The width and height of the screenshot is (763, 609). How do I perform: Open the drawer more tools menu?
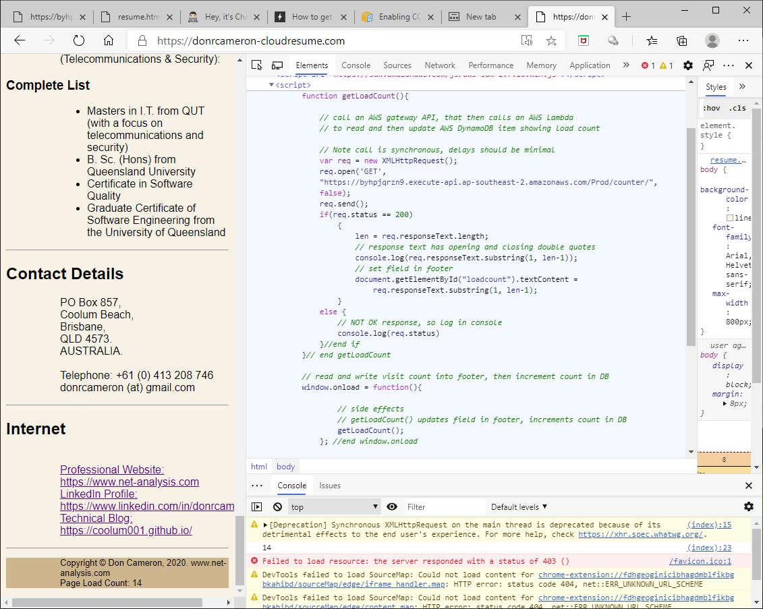(x=257, y=486)
